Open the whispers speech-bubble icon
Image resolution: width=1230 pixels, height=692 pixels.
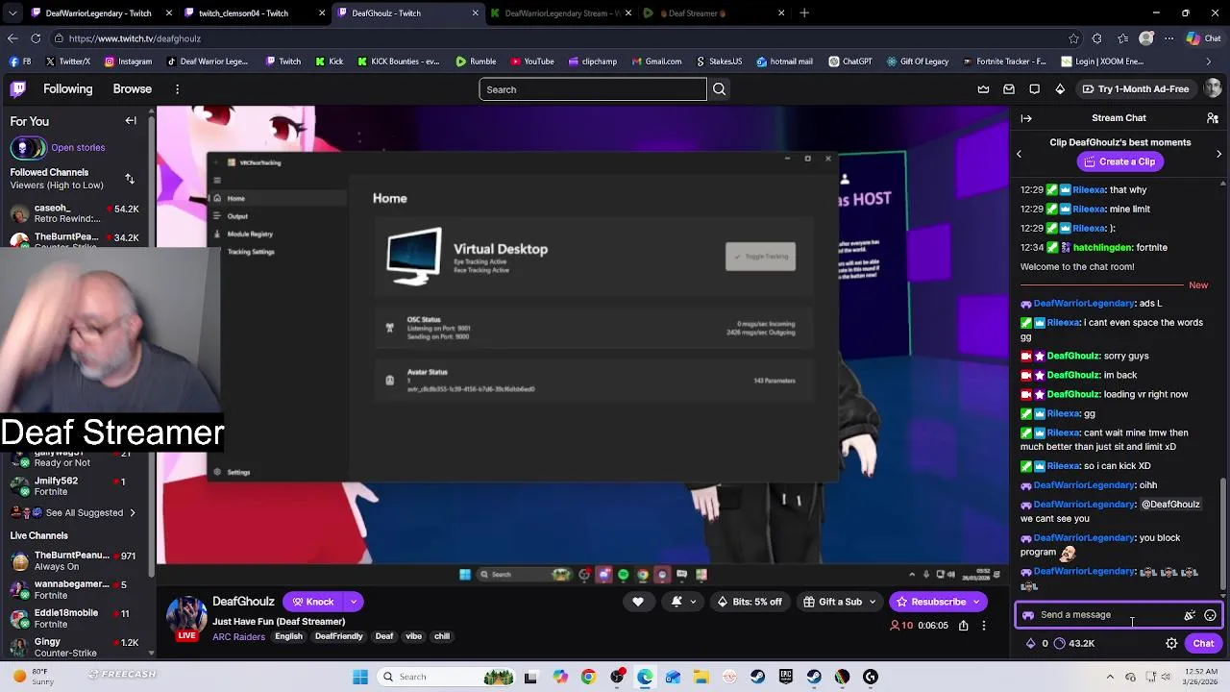pos(1034,89)
